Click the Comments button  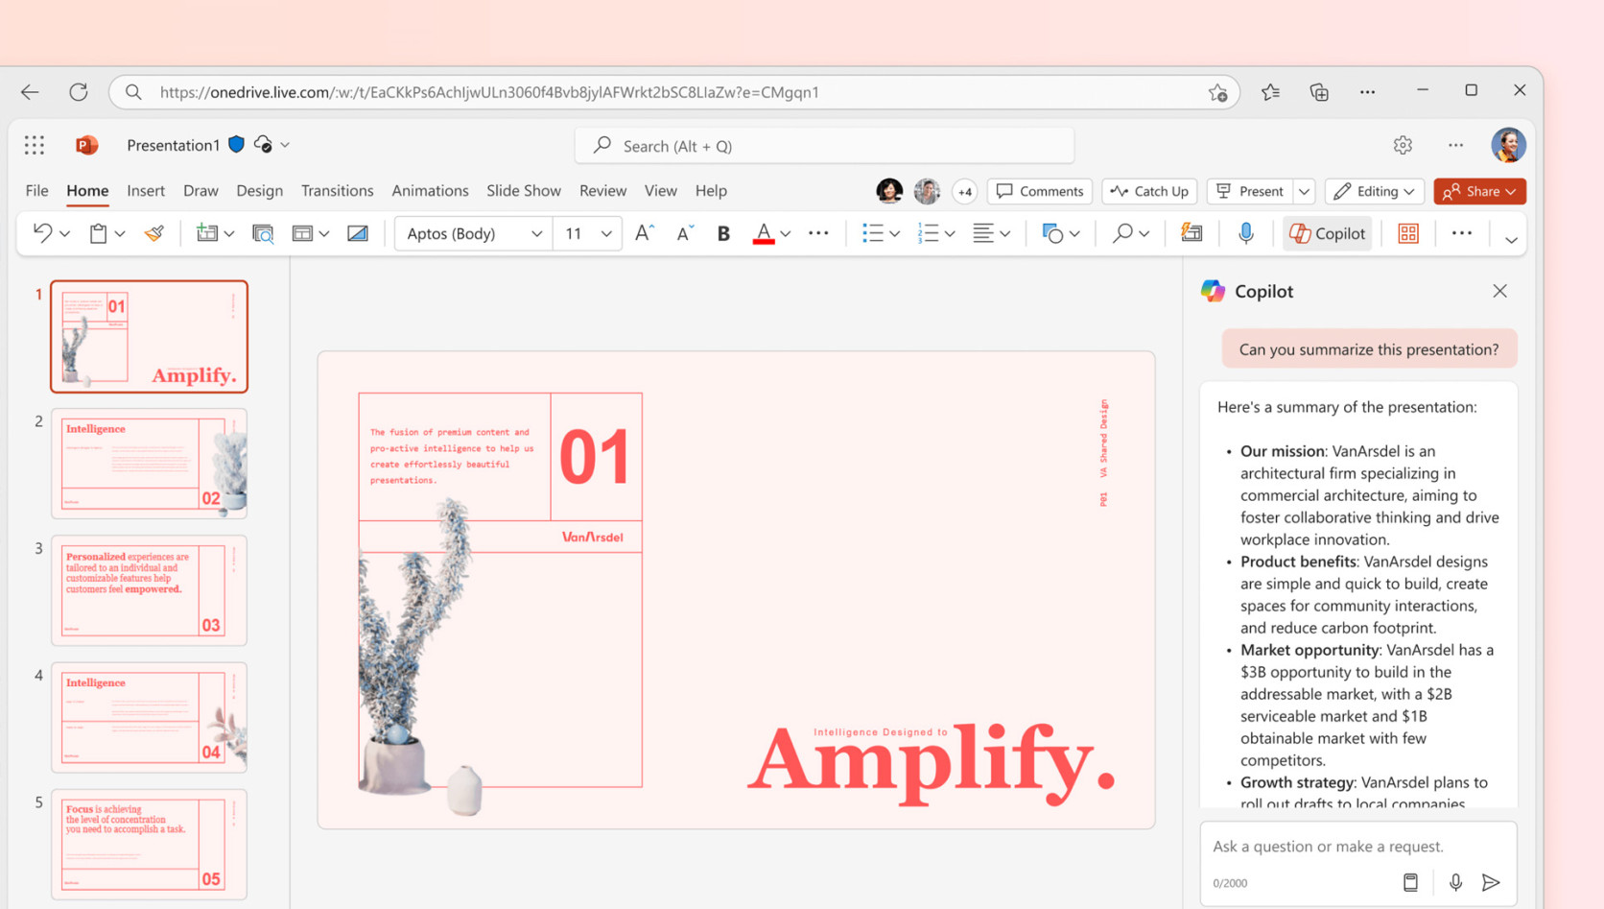[1039, 191]
